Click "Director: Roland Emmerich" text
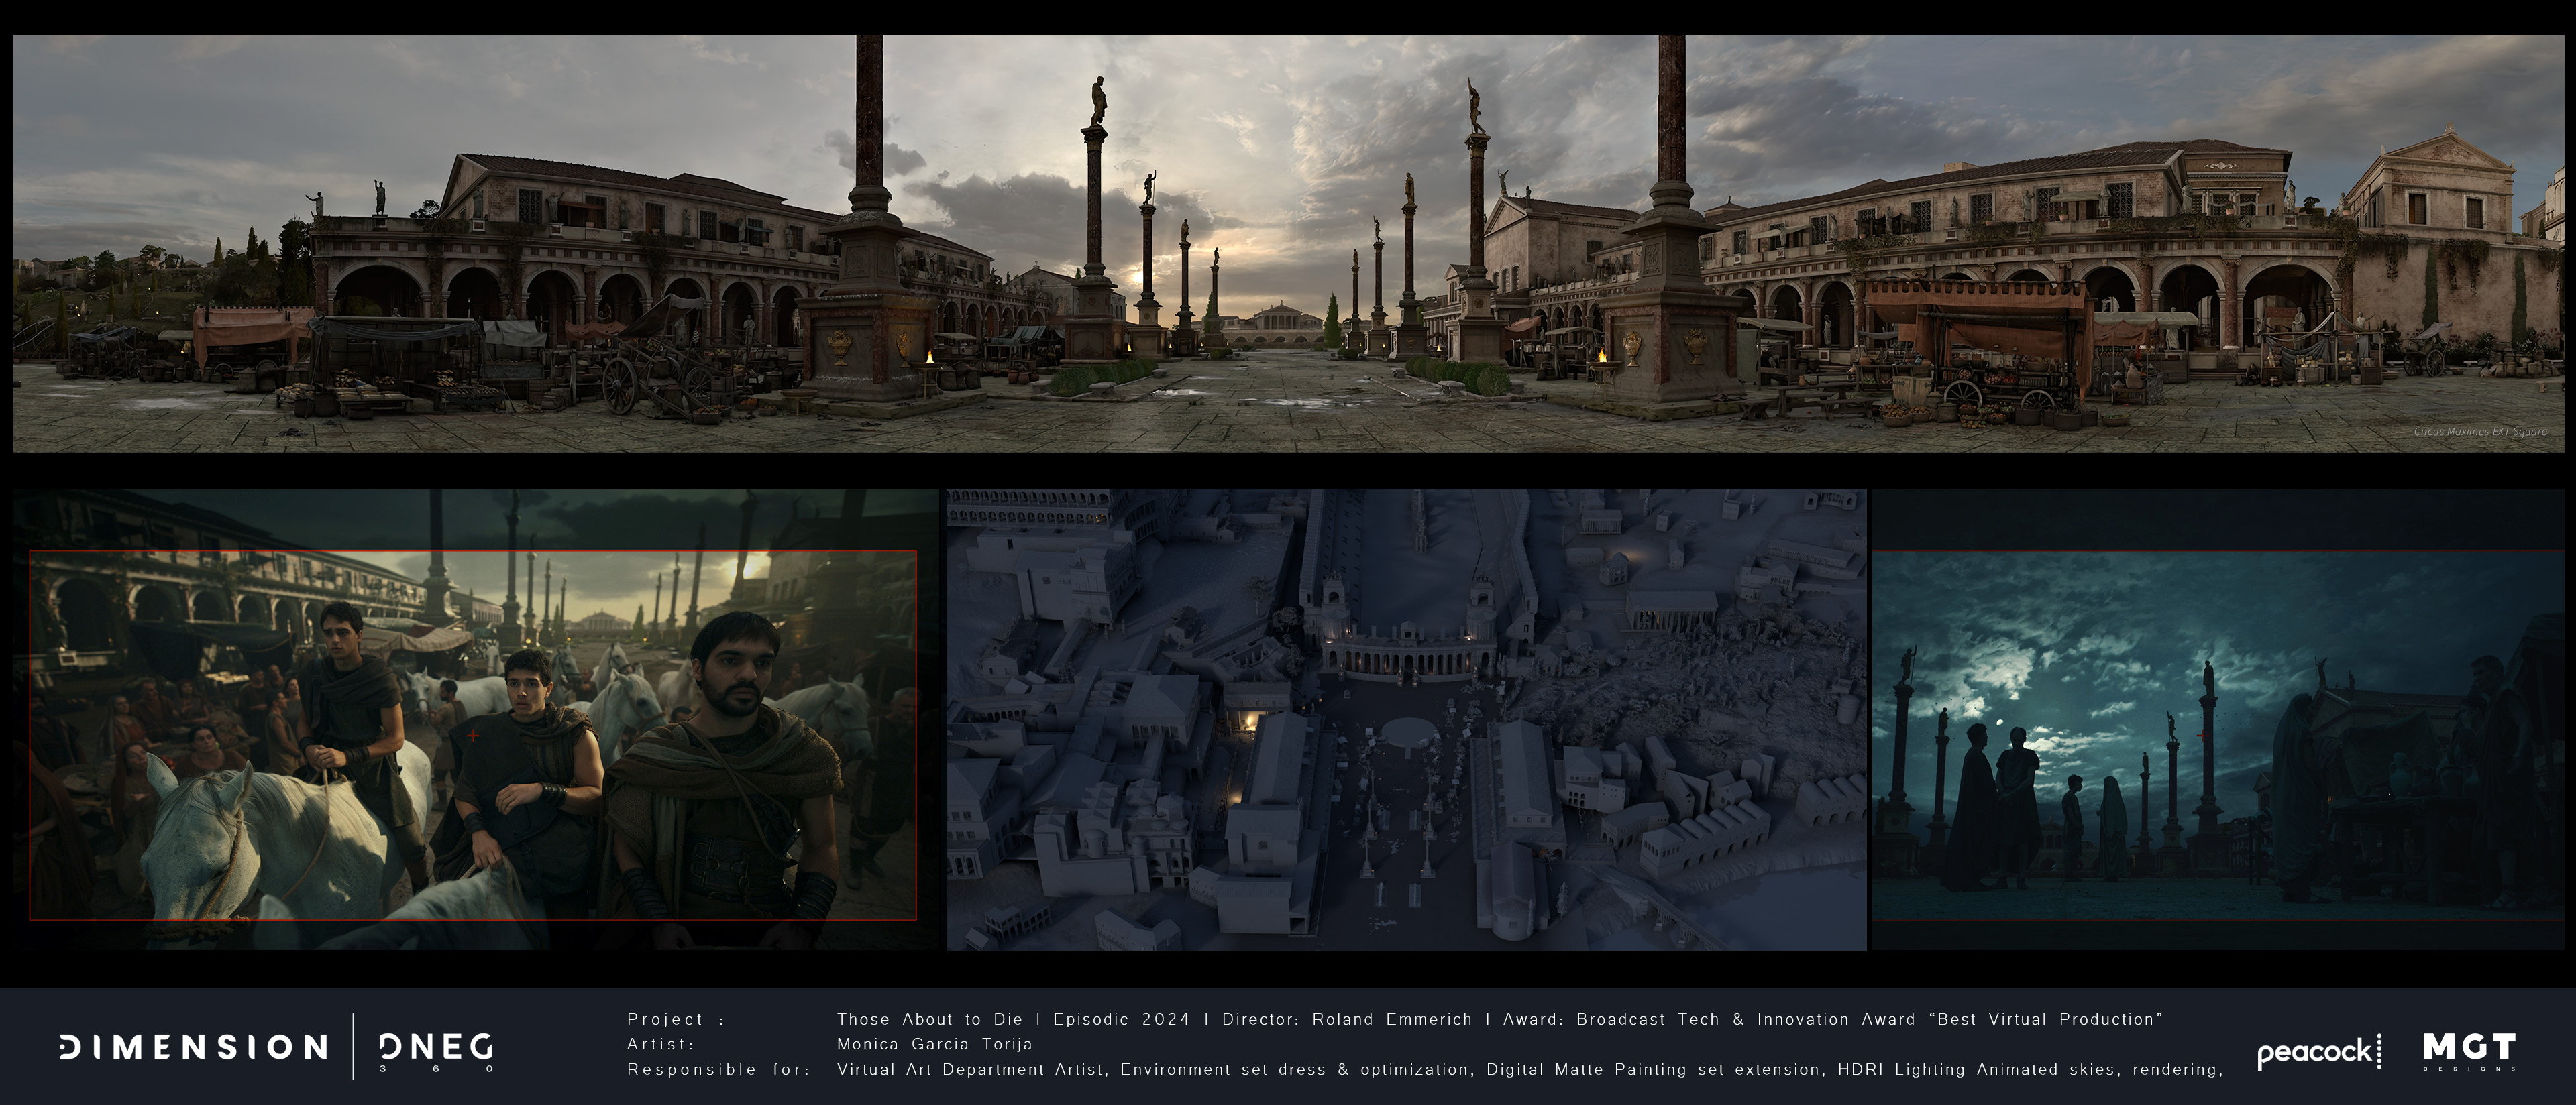Viewport: 2576px width, 1105px height. coord(1347,1019)
